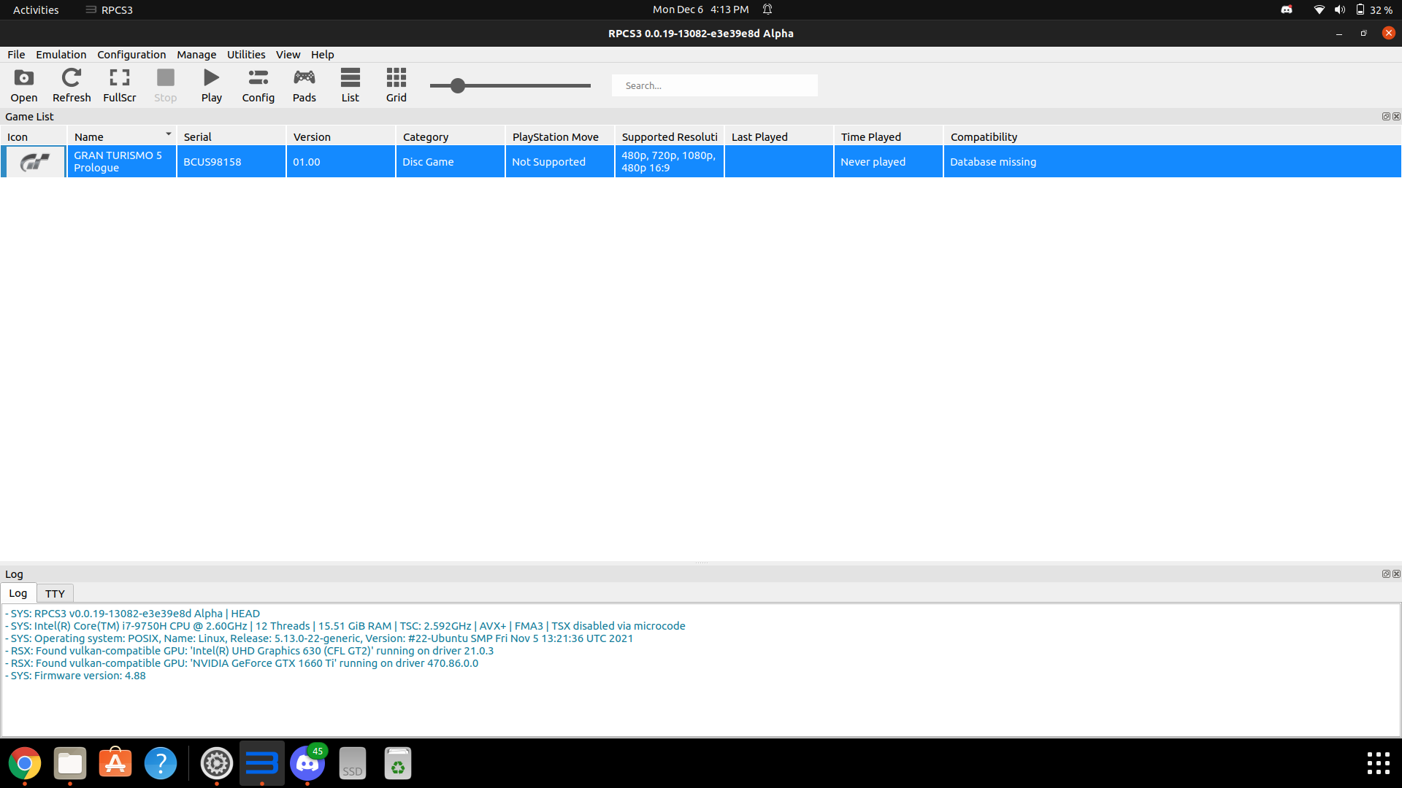Open emulator settings via the Config icon
This screenshot has width=1402, height=788.
point(258,84)
